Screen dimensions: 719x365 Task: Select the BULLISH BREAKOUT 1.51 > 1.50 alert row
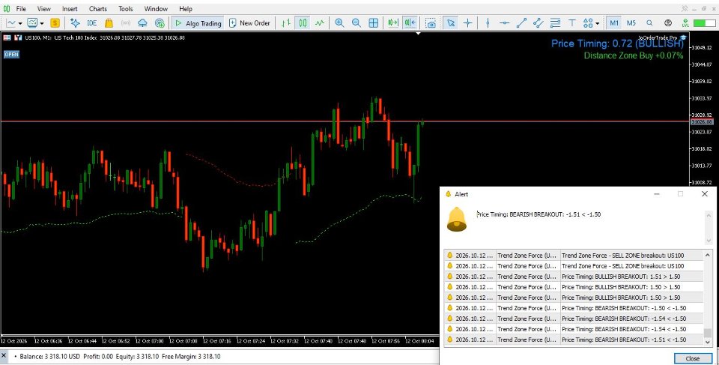coord(574,277)
